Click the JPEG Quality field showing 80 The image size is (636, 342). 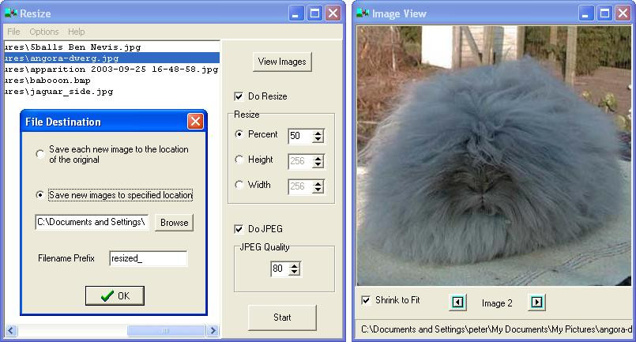(280, 269)
